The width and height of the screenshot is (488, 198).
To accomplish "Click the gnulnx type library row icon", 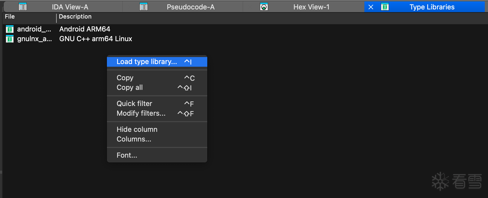I will (10, 39).
